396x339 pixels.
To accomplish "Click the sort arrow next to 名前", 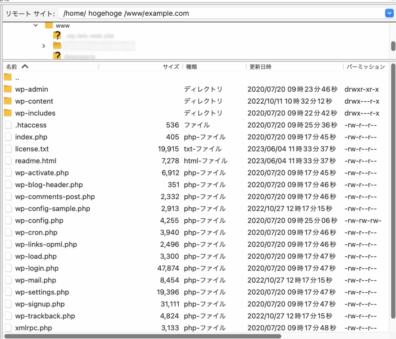I will point(25,66).
